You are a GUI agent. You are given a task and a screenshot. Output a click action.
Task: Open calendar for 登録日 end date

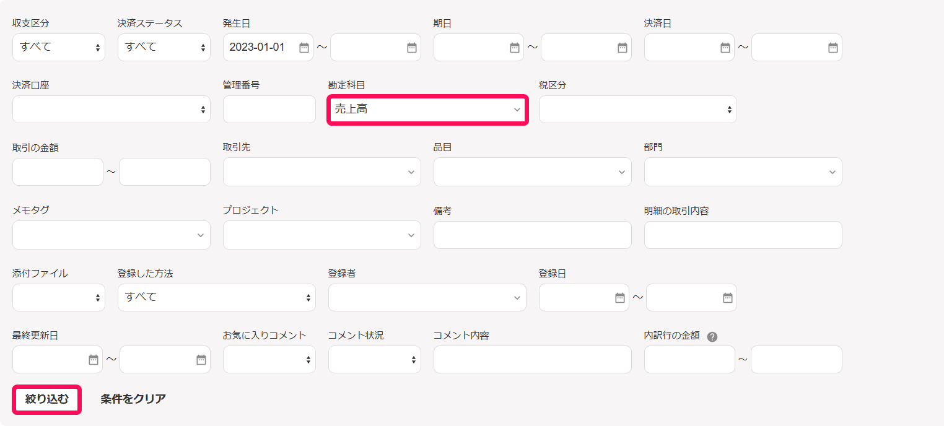[x=728, y=298]
